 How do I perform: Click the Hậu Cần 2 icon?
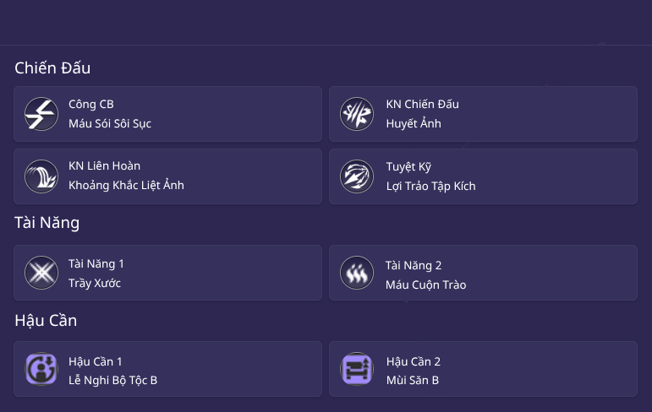pos(357,370)
